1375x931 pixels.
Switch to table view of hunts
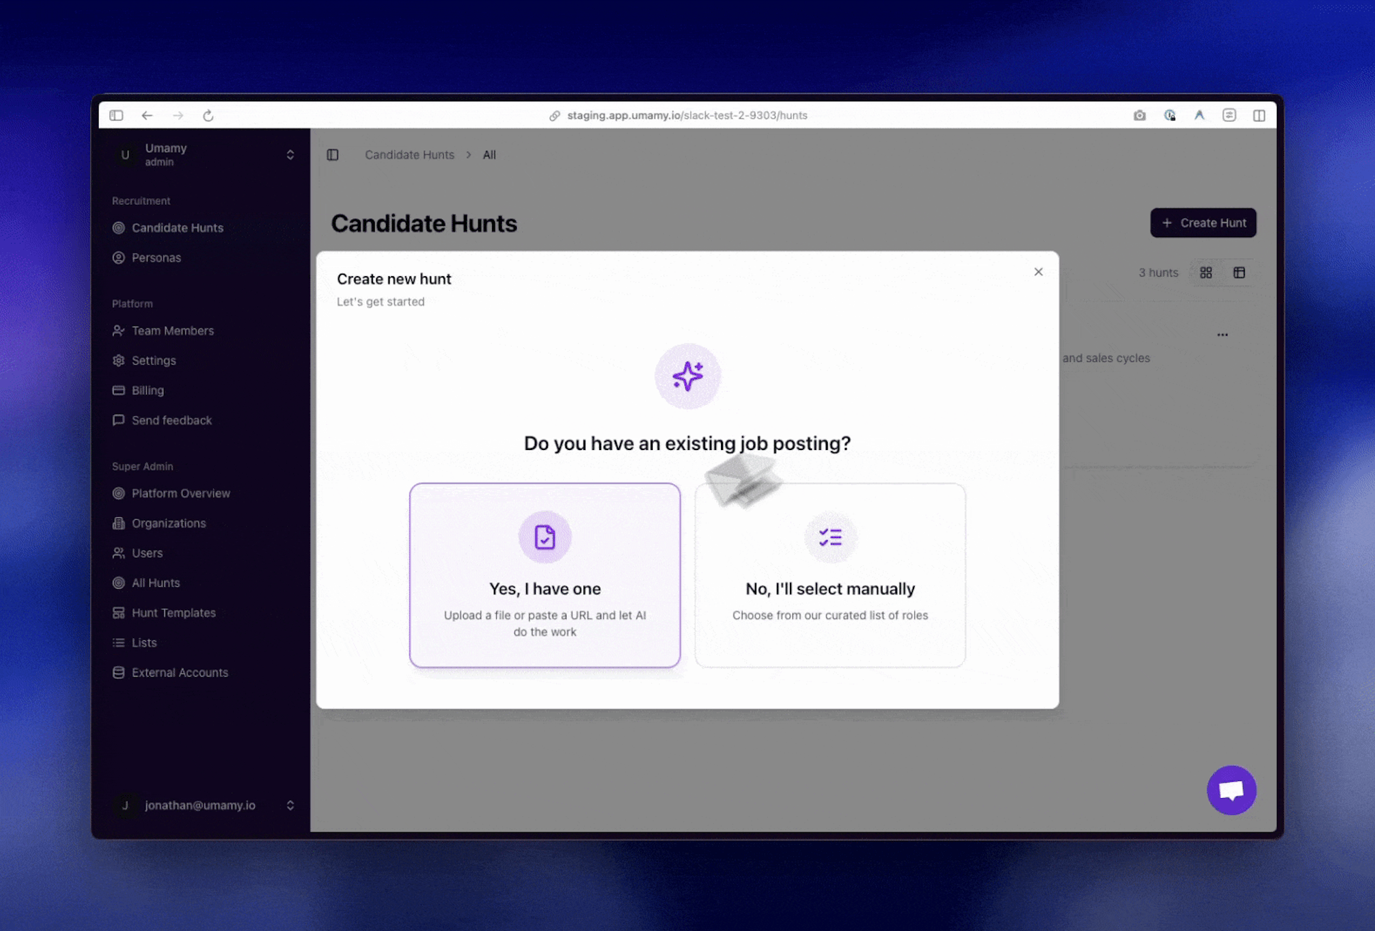point(1239,272)
